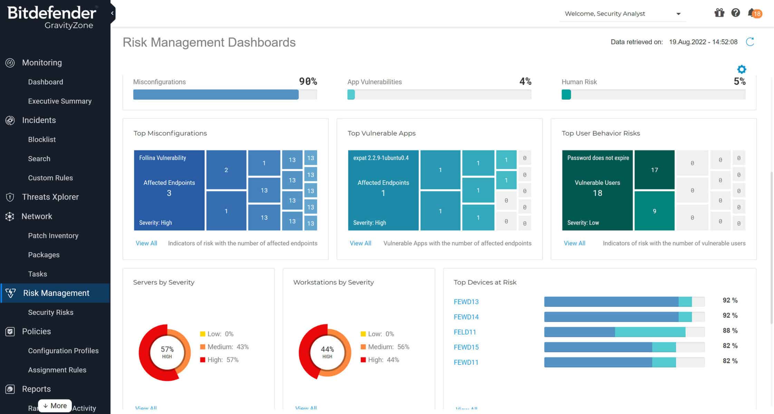
Task: Collapse the left sidebar with chevron
Action: 112,13
